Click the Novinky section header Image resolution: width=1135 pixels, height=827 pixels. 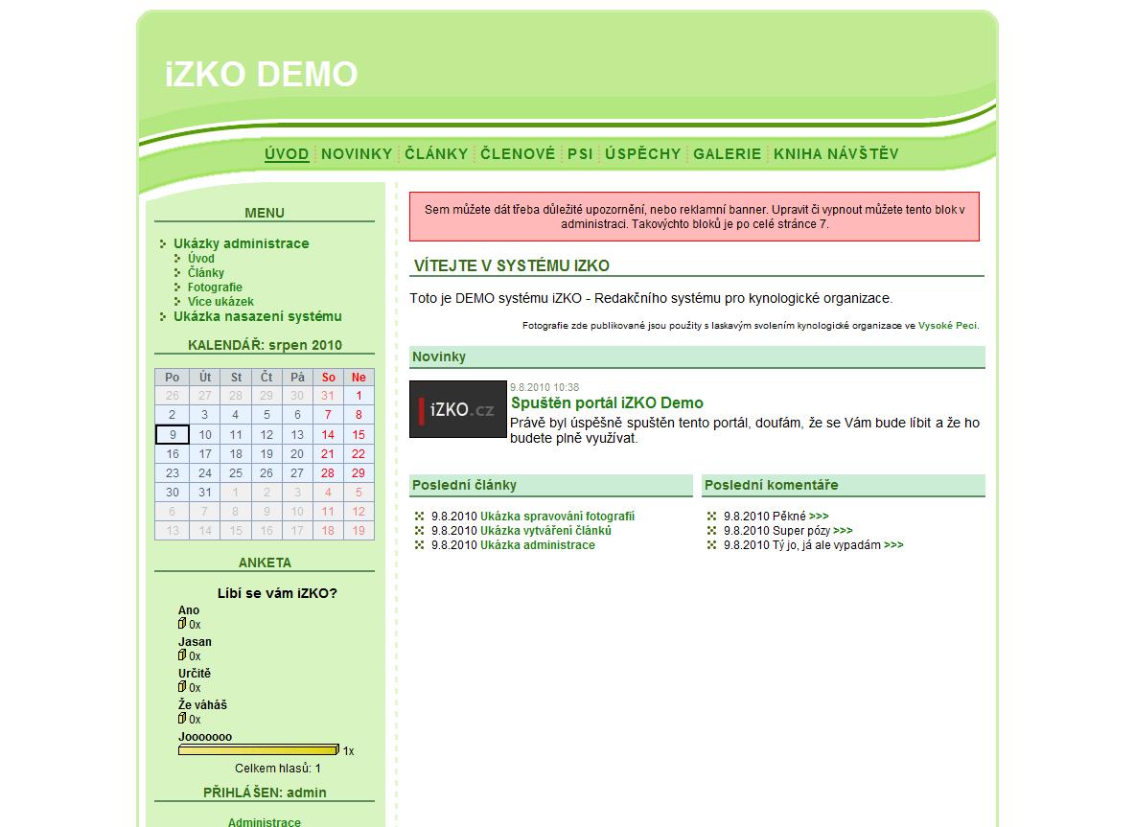[x=697, y=356]
